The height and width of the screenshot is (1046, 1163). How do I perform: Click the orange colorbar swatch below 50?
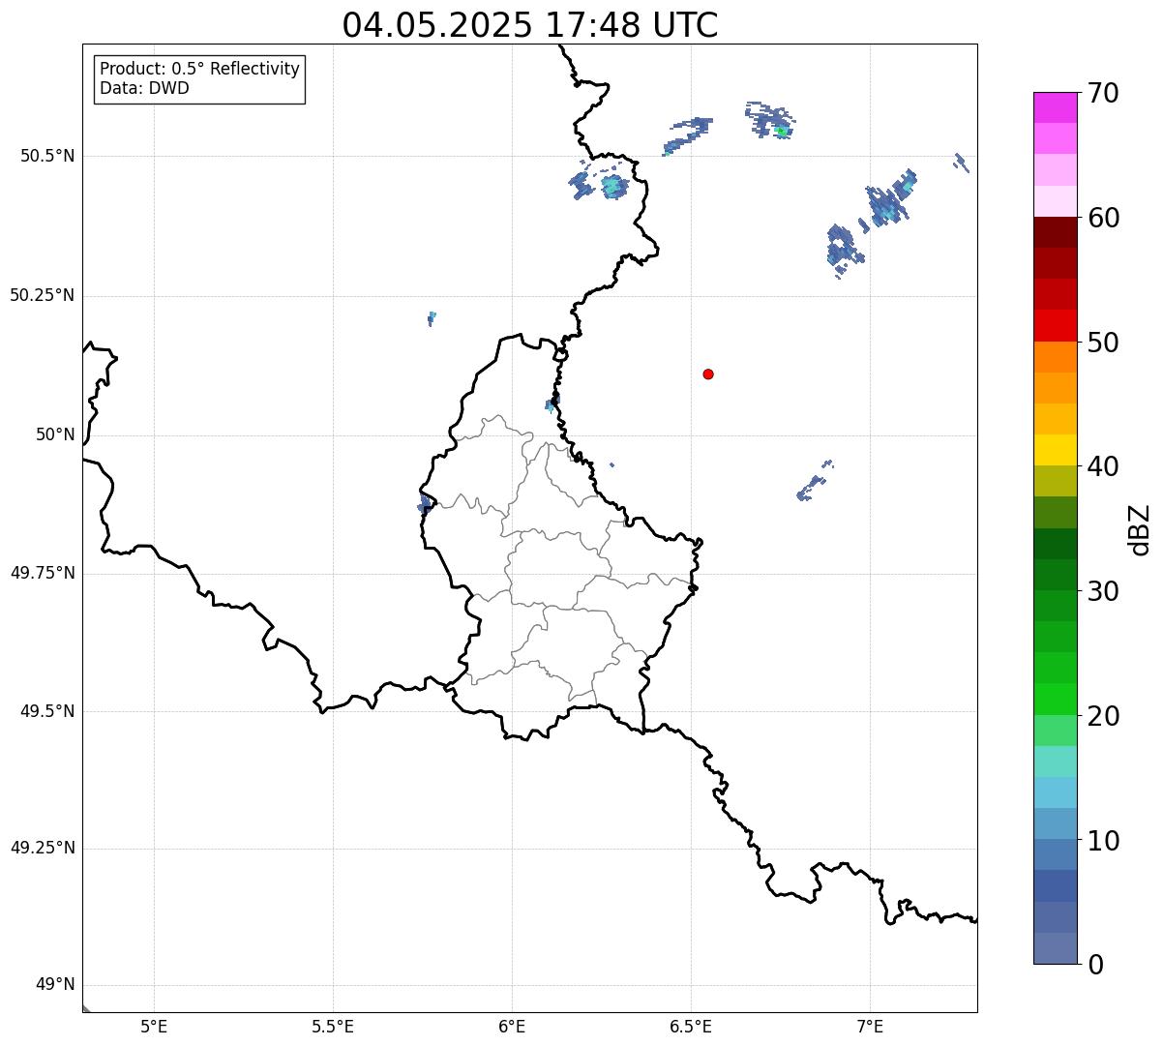(x=1056, y=357)
